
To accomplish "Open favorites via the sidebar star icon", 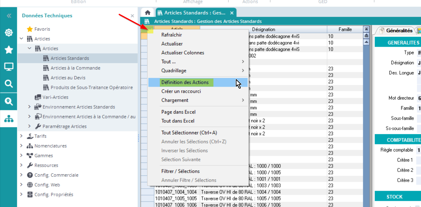I will click(8, 50).
